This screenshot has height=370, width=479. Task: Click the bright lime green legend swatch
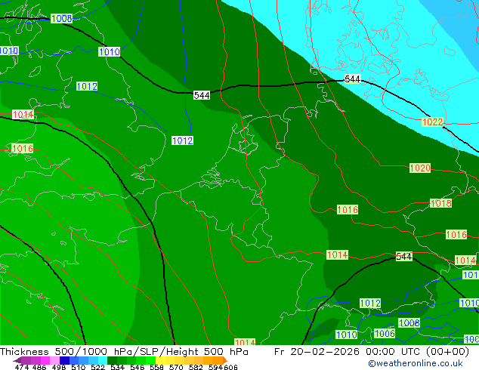click(x=150, y=360)
